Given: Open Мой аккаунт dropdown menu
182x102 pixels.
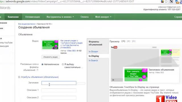Looking at the screenshot, I should pos(103,17).
